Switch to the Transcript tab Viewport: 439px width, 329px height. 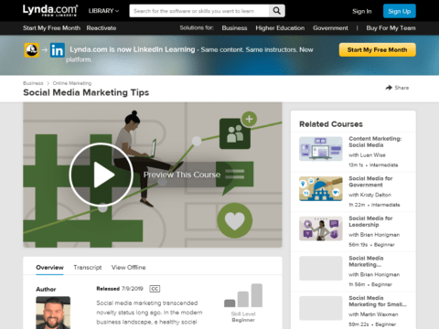[x=88, y=268]
